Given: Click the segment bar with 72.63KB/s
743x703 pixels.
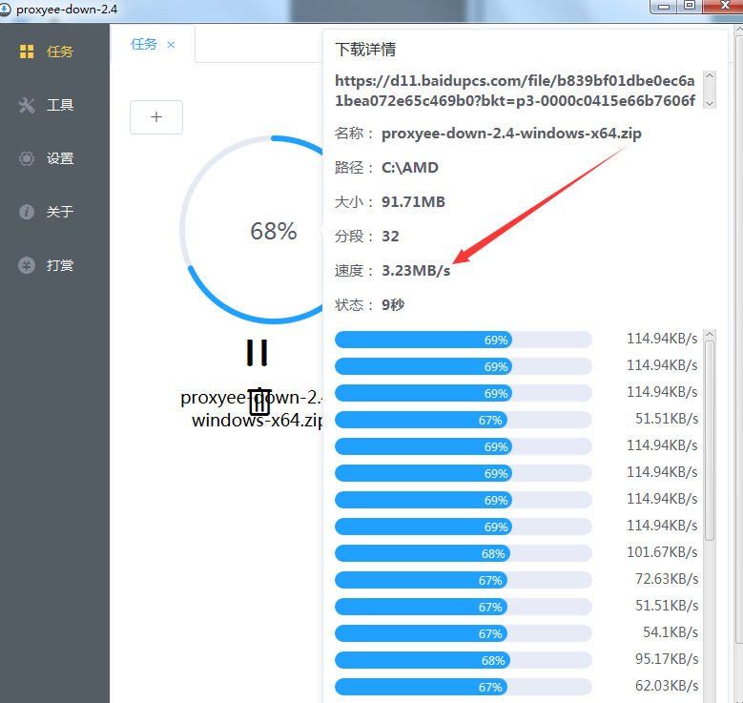Looking at the screenshot, I should click(x=463, y=580).
